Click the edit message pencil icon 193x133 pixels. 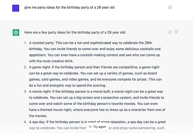coord(170,8)
